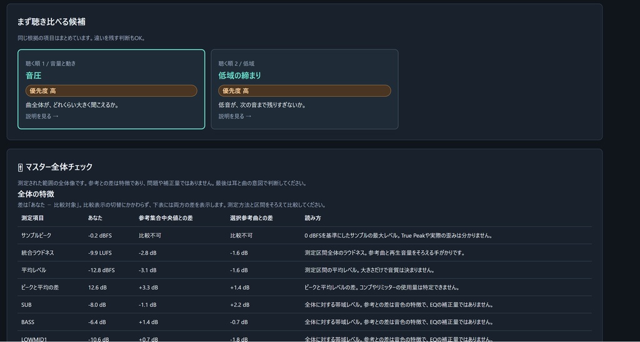This screenshot has width=640, height=342.
Task: Click the 優先度 高 badge in 低域の締まり card
Action: [304, 91]
